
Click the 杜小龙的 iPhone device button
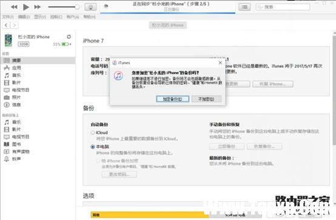[x=168, y=25]
